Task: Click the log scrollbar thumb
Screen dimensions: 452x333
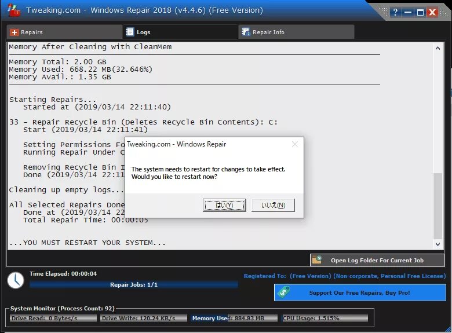Action: point(438,206)
